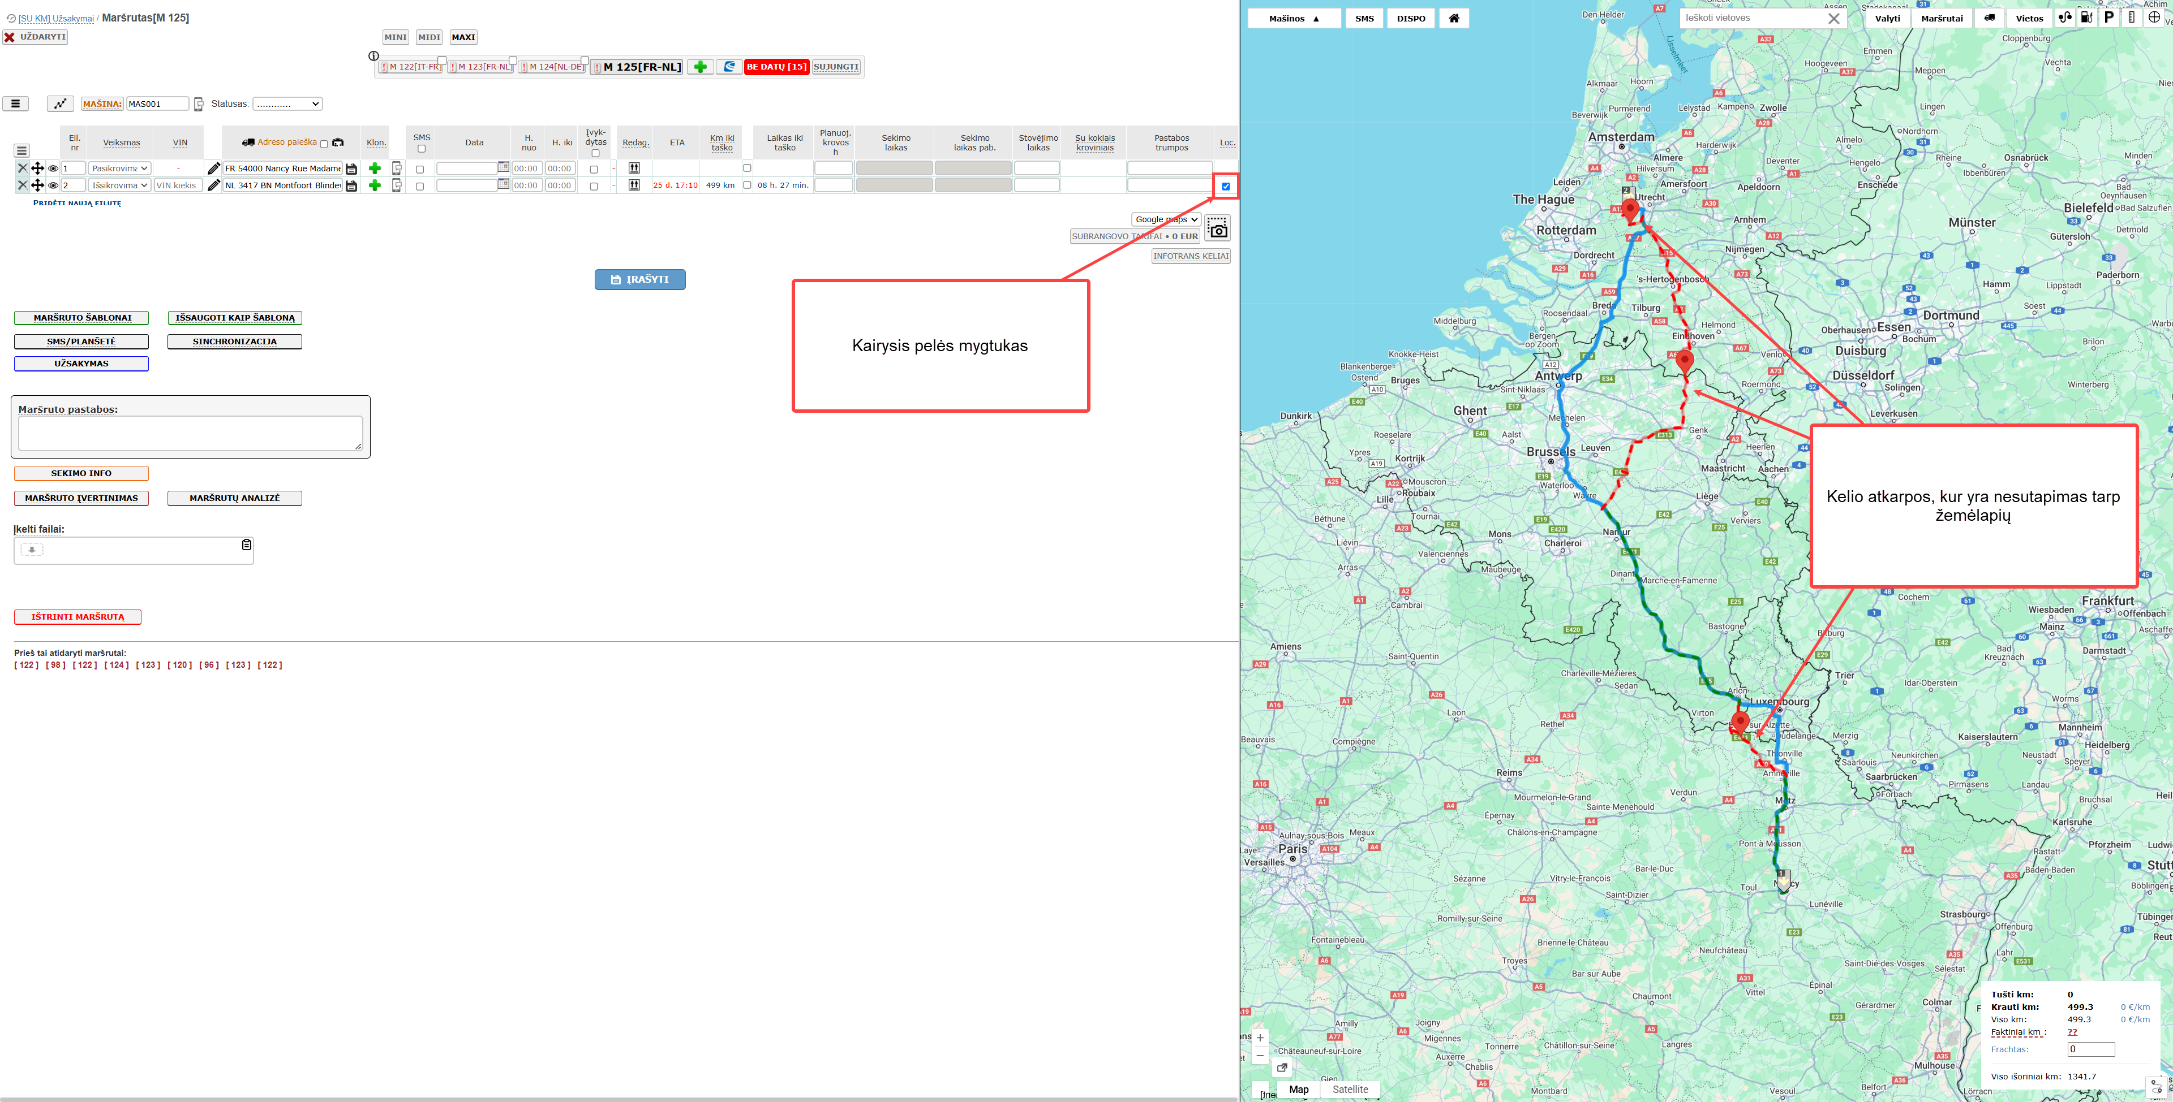Viewport: 2173px width, 1102px height.
Task: Clone row 2 with green plus
Action: coord(375,185)
